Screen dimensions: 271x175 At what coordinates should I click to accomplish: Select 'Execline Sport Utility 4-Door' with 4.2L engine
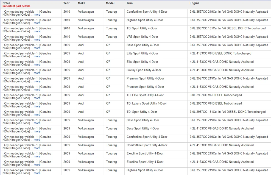145,162
